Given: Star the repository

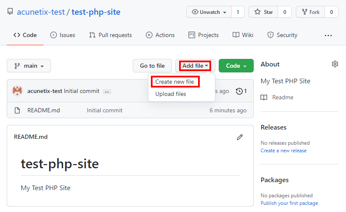Looking at the screenshot, I should point(263,12).
